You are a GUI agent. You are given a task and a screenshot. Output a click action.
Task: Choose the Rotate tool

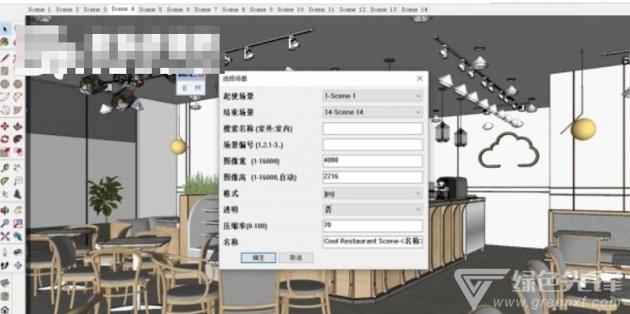click(5, 139)
